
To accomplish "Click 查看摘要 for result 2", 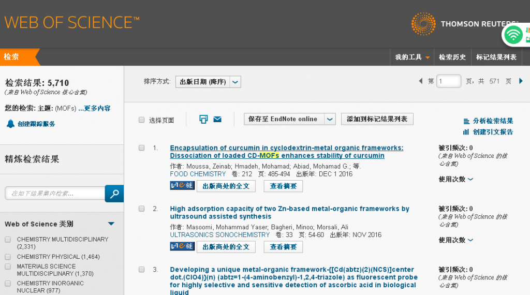I will (x=283, y=247).
